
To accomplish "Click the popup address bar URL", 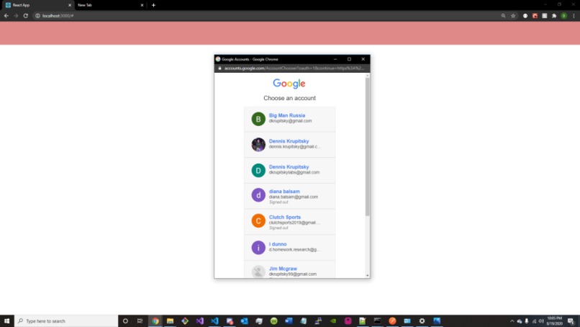I will tap(294, 68).
